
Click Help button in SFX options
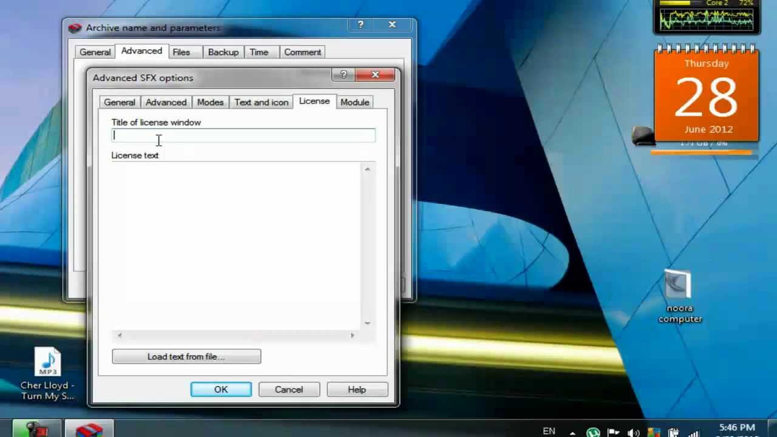coord(357,390)
